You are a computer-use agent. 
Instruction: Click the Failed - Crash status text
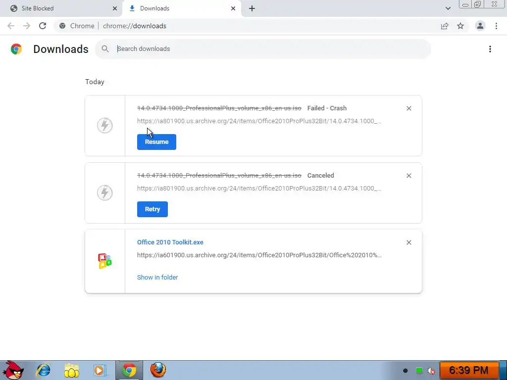pyautogui.click(x=327, y=108)
